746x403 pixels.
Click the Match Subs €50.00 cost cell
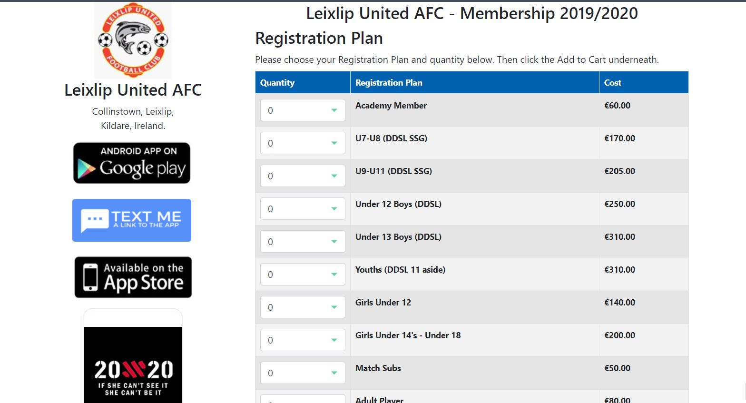tap(617, 368)
